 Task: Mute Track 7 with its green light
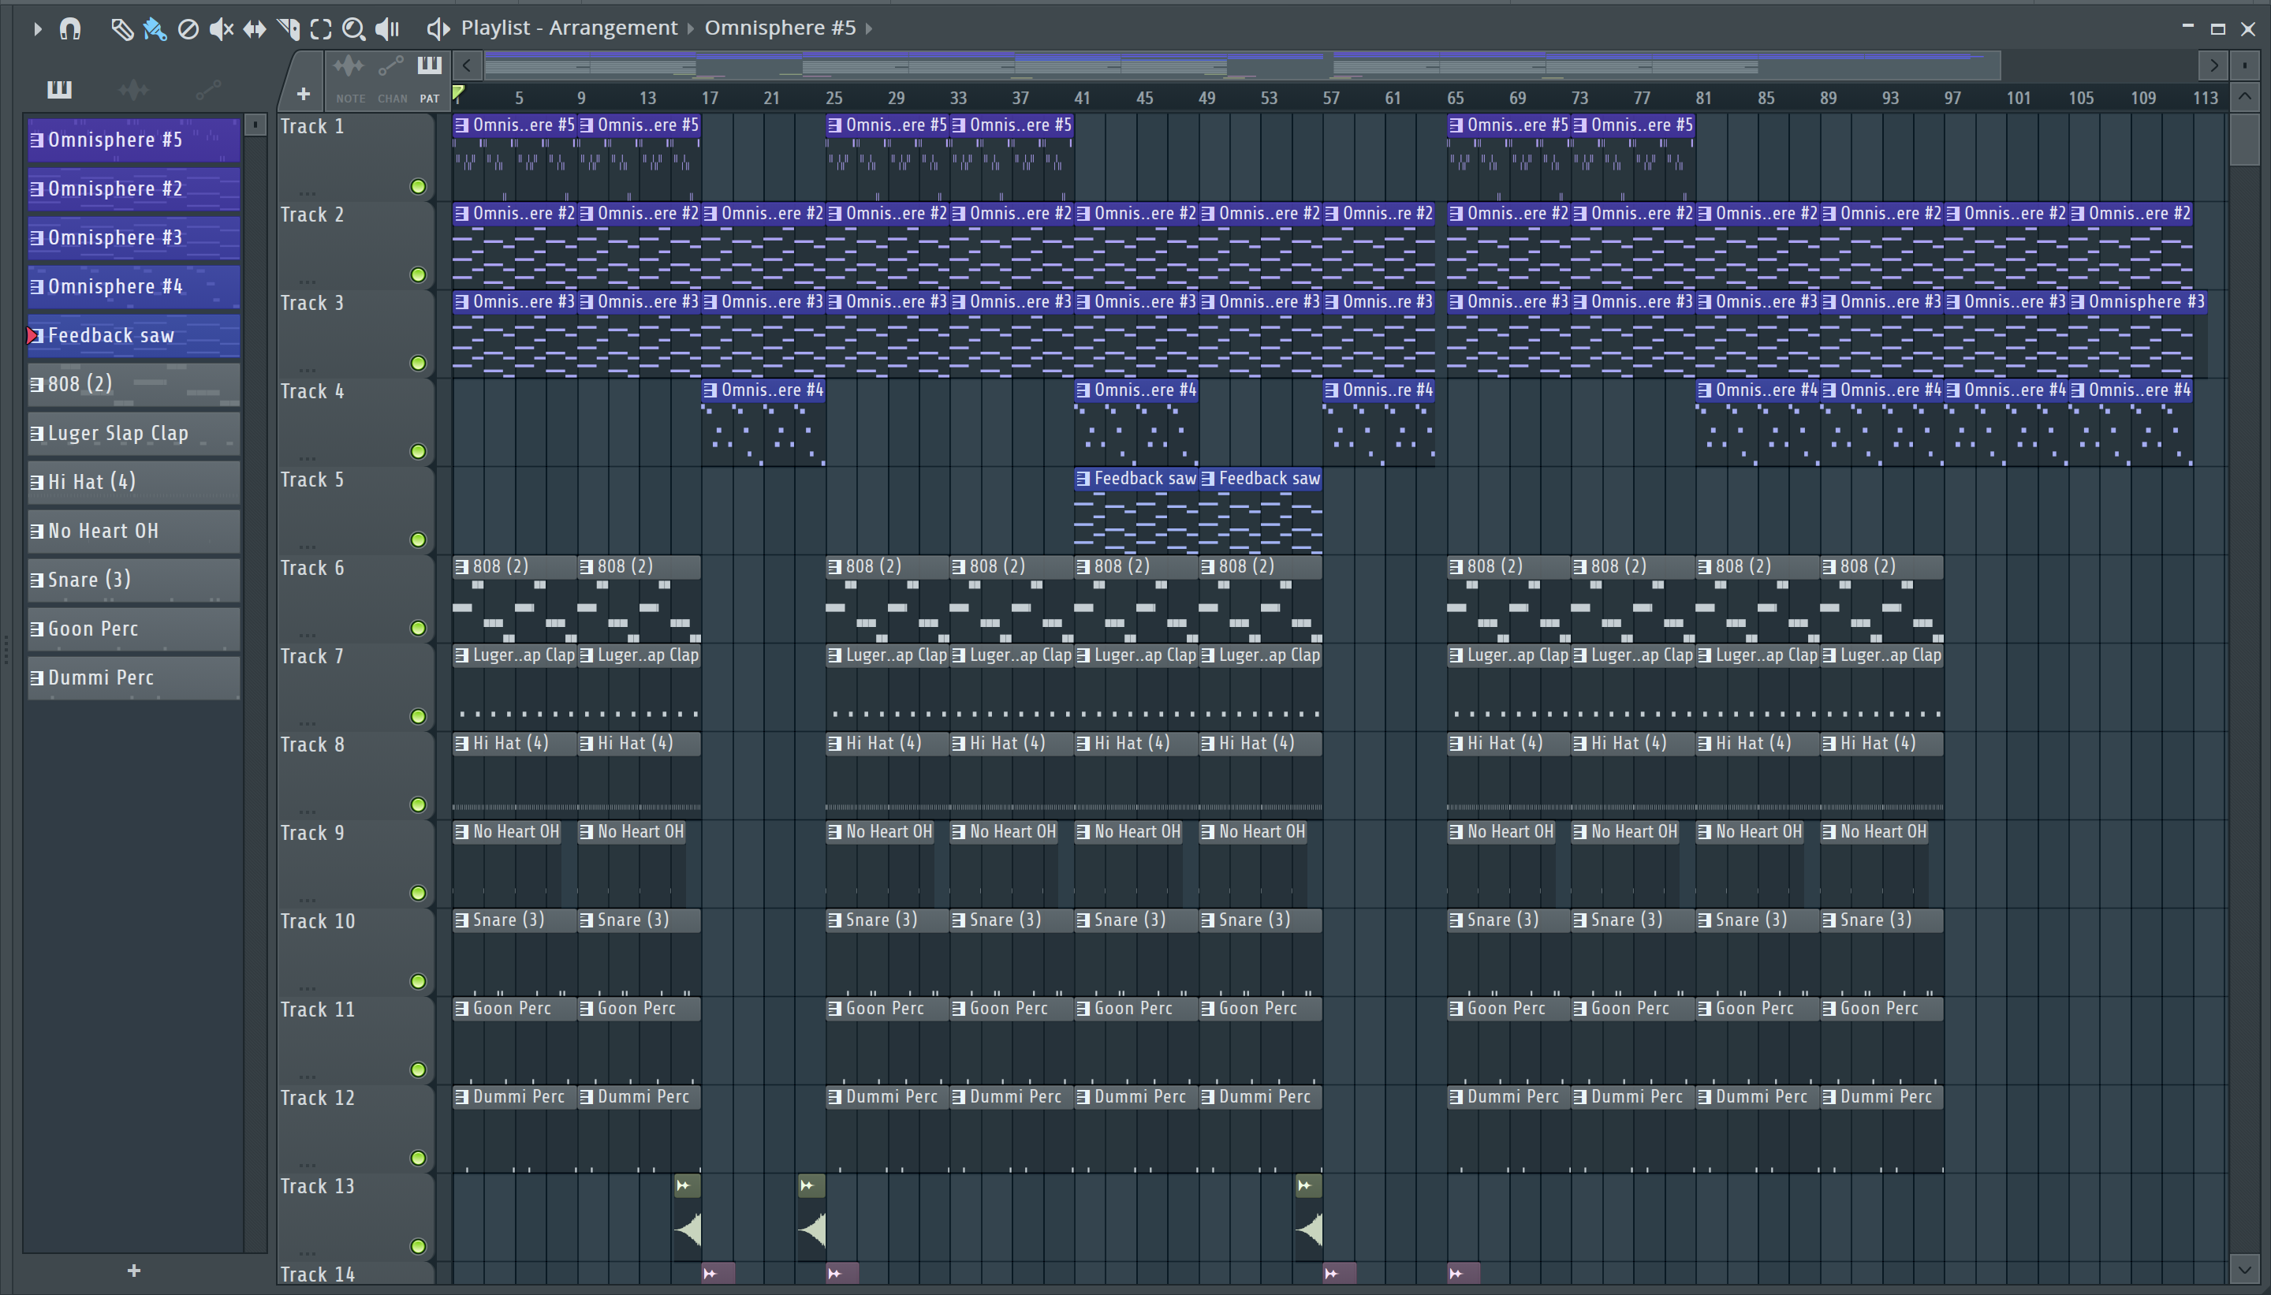pos(418,717)
